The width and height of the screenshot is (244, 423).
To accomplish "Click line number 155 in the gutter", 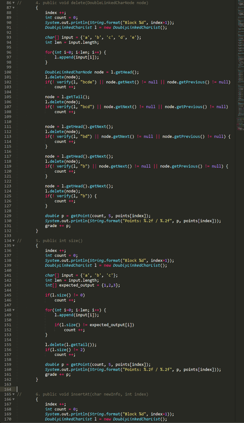I will (x=8, y=345).
